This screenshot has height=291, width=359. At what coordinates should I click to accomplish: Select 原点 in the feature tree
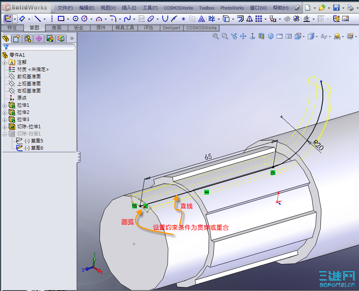click(x=22, y=98)
